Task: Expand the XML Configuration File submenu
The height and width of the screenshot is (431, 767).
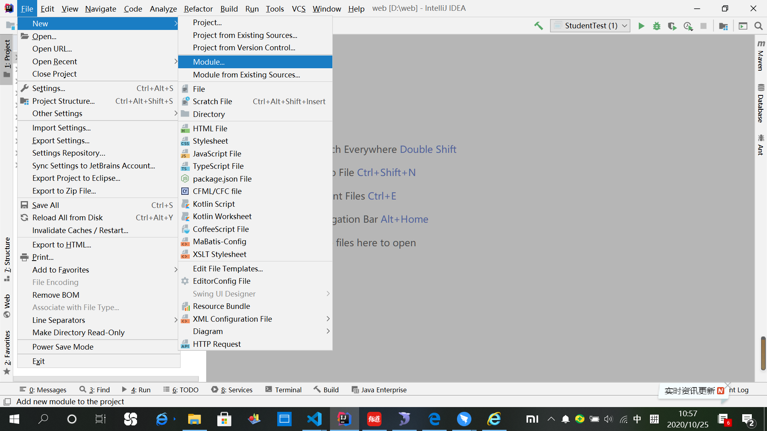Action: 232,319
